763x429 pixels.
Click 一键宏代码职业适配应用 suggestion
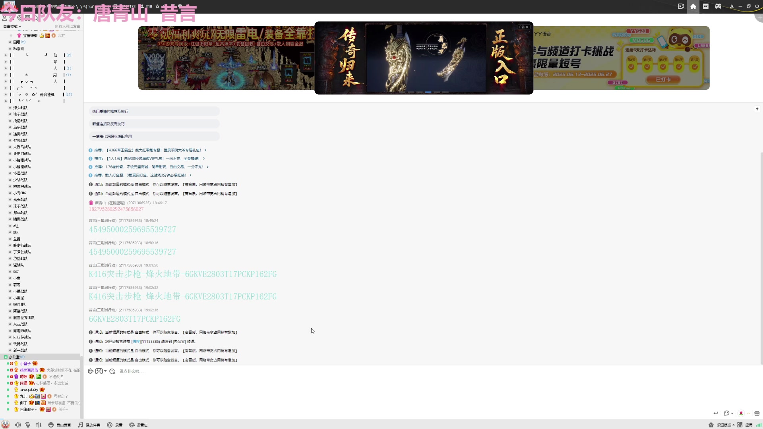tap(154, 136)
